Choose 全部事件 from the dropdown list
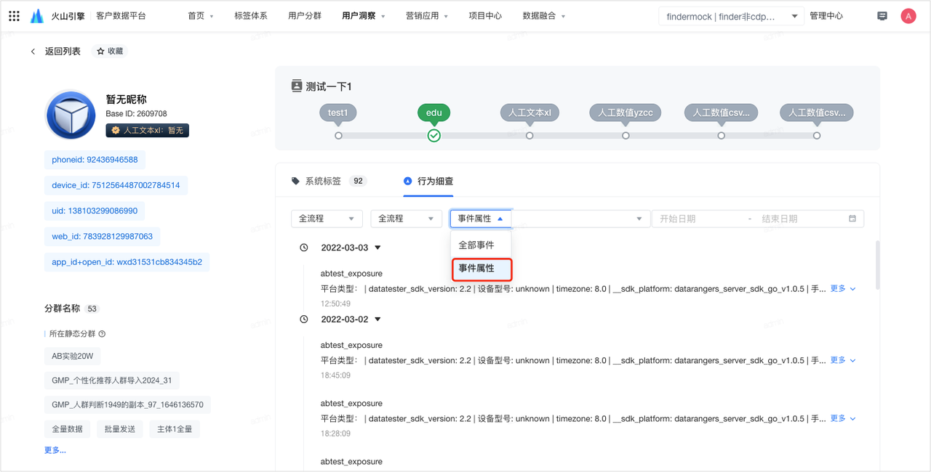 coord(476,245)
